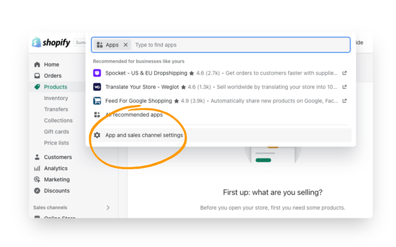Expand the Sales channels section chevron
This screenshot has height=247, width=396.
[x=108, y=207]
